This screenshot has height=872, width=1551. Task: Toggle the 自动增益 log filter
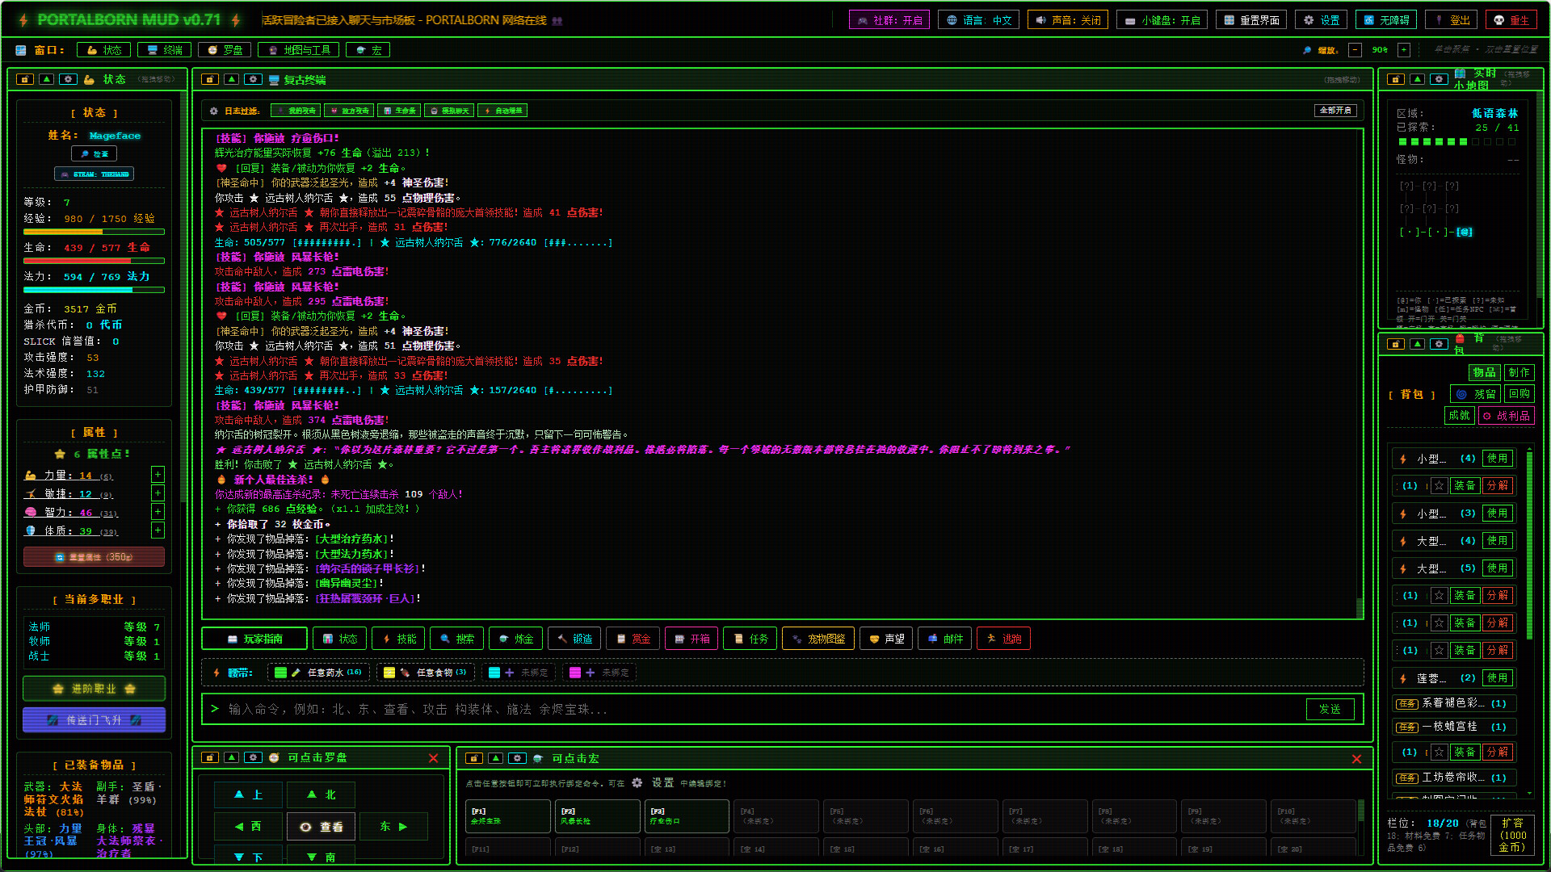502,111
